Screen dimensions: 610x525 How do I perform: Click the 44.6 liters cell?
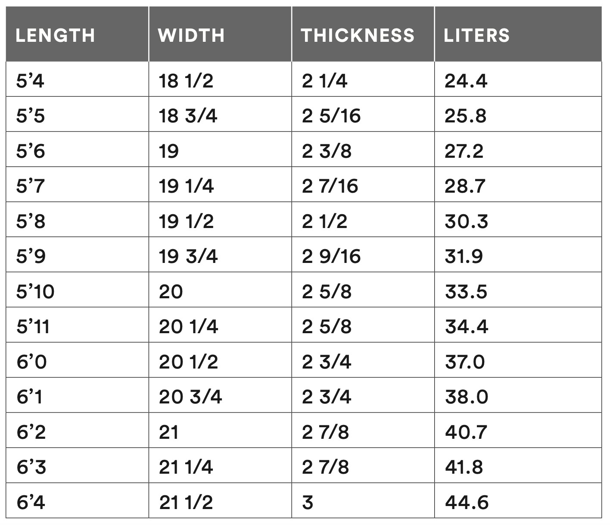(467, 503)
